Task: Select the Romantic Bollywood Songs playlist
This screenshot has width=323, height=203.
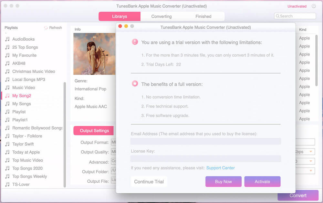Action: coord(37,128)
